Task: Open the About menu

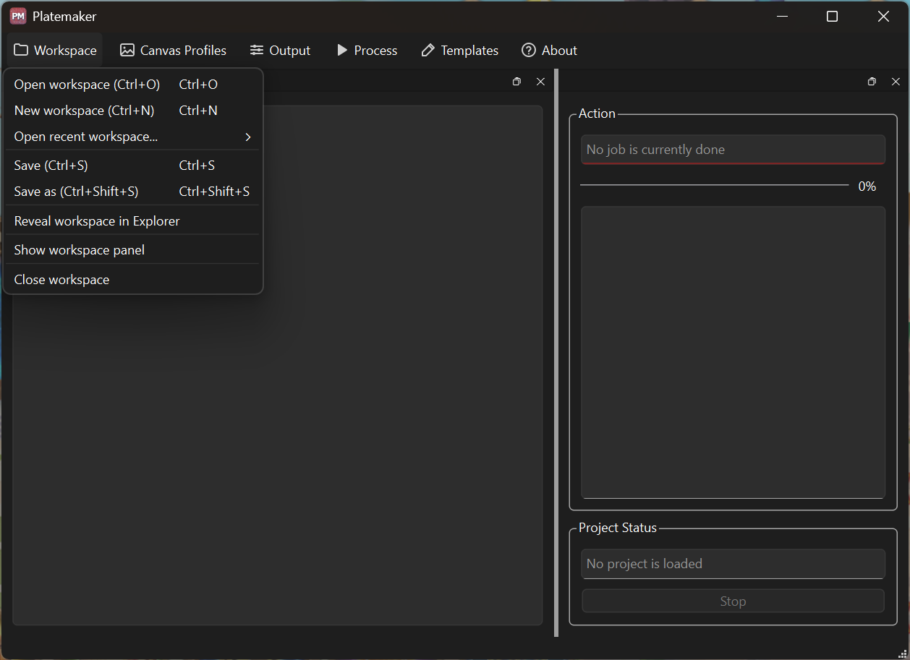Action: tap(549, 50)
